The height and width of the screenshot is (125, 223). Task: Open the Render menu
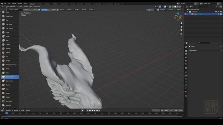[14, 3]
